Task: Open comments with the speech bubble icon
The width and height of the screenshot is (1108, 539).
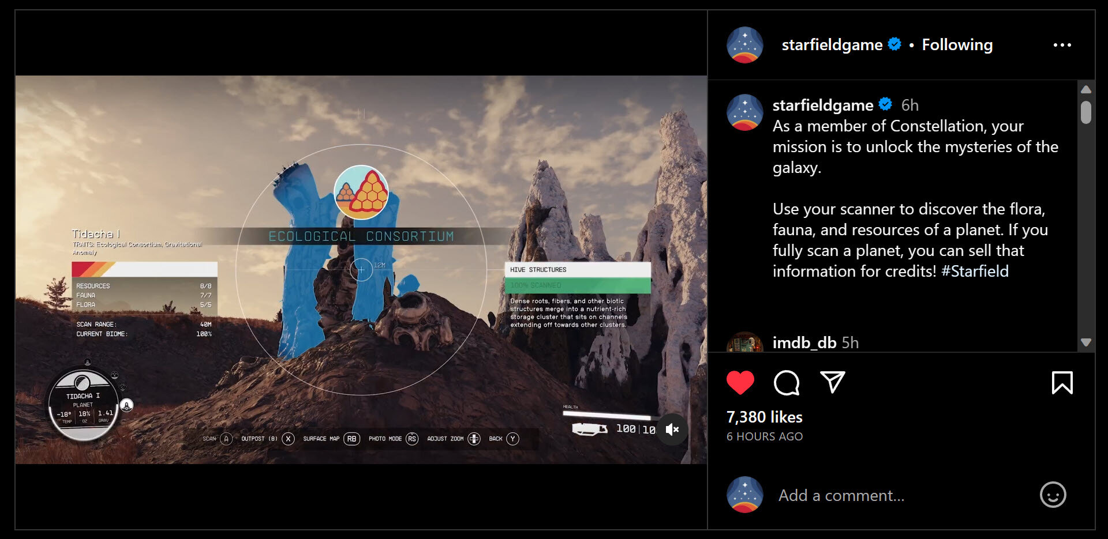Action: tap(787, 382)
